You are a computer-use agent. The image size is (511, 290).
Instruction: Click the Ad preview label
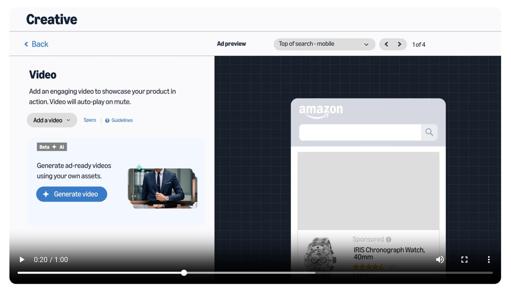pos(231,44)
